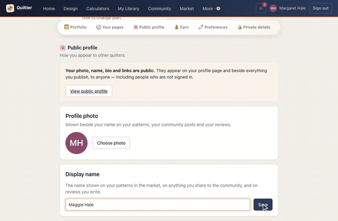
Task: Expand the More menu
Action: (x=211, y=8)
